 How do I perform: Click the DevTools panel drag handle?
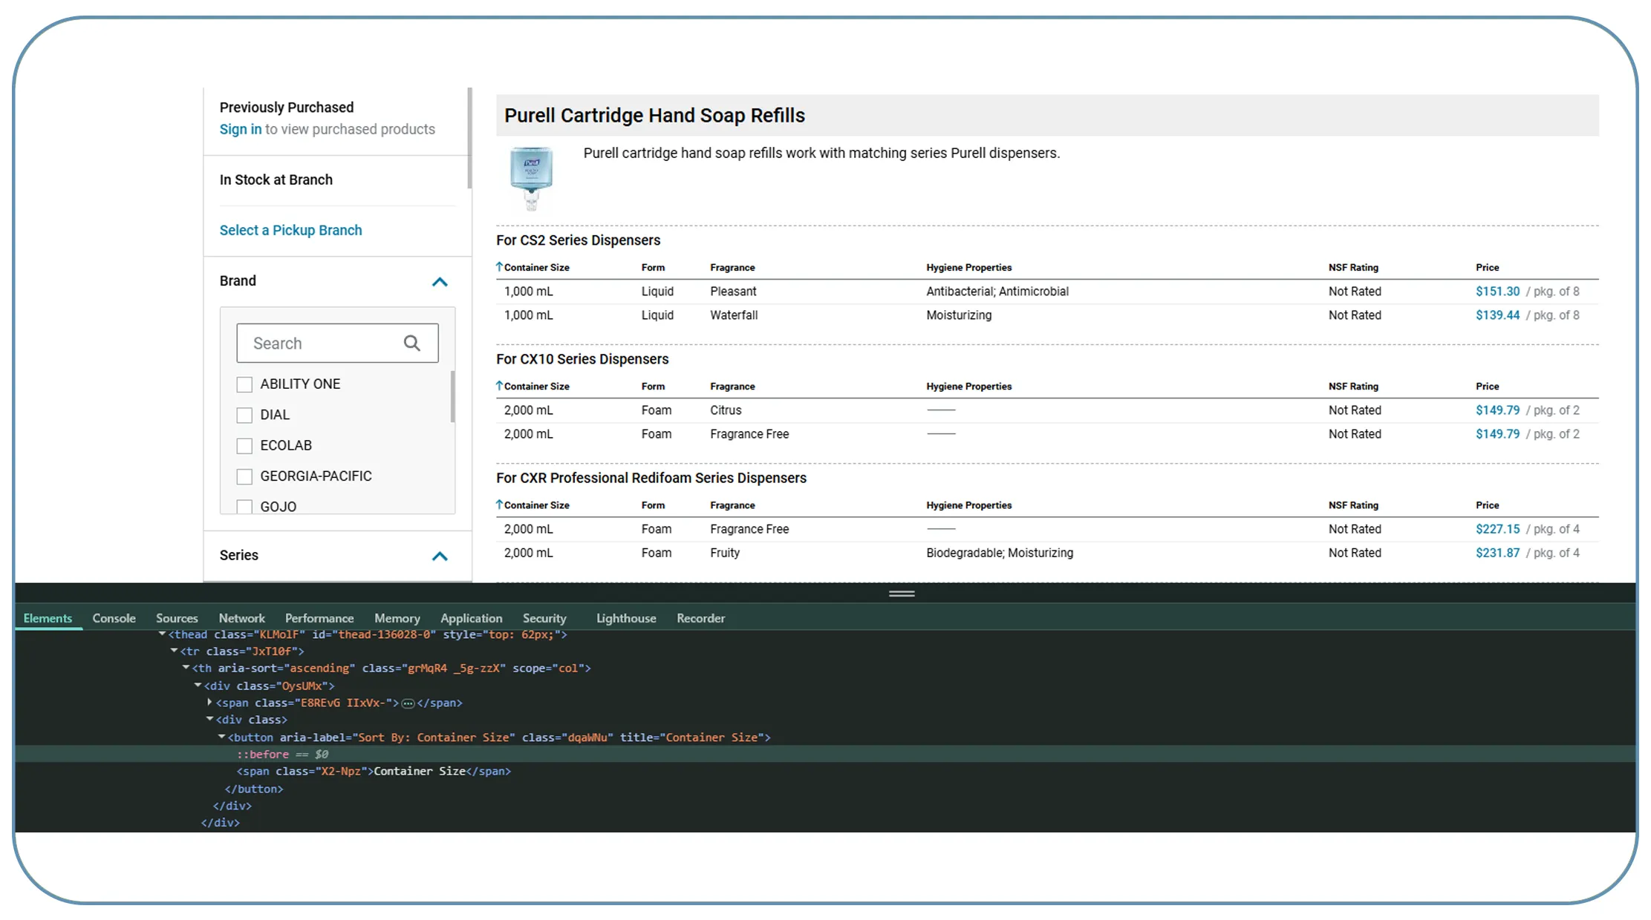pyautogui.click(x=902, y=594)
